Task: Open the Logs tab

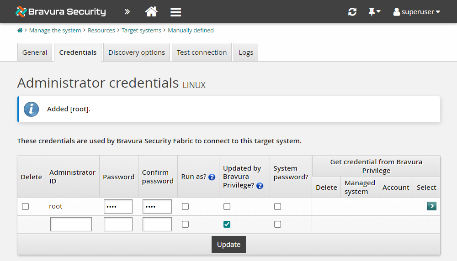Action: coord(246,52)
